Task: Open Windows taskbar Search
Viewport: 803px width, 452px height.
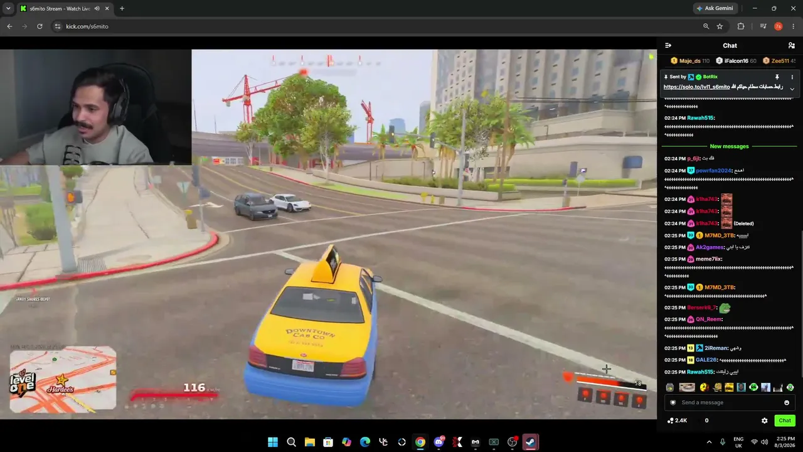Action: coord(291,442)
